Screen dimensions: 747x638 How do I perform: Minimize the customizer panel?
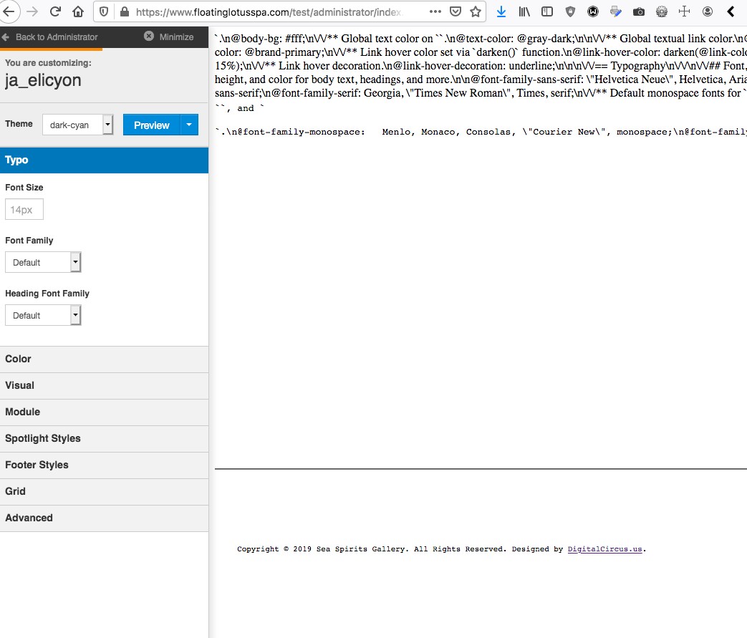coord(168,37)
